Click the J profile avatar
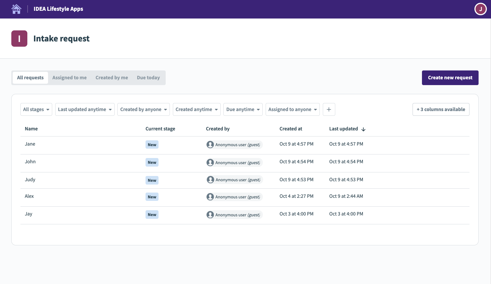The width and height of the screenshot is (491, 284). point(481,9)
